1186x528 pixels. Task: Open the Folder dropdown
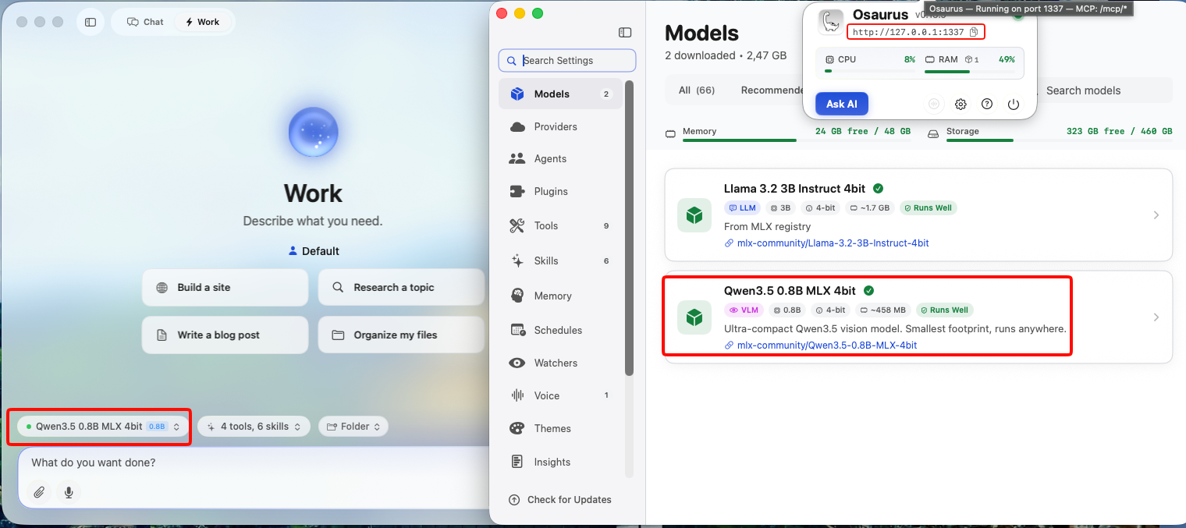[353, 427]
